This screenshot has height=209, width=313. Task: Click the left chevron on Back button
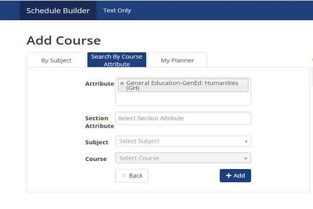[124, 176]
